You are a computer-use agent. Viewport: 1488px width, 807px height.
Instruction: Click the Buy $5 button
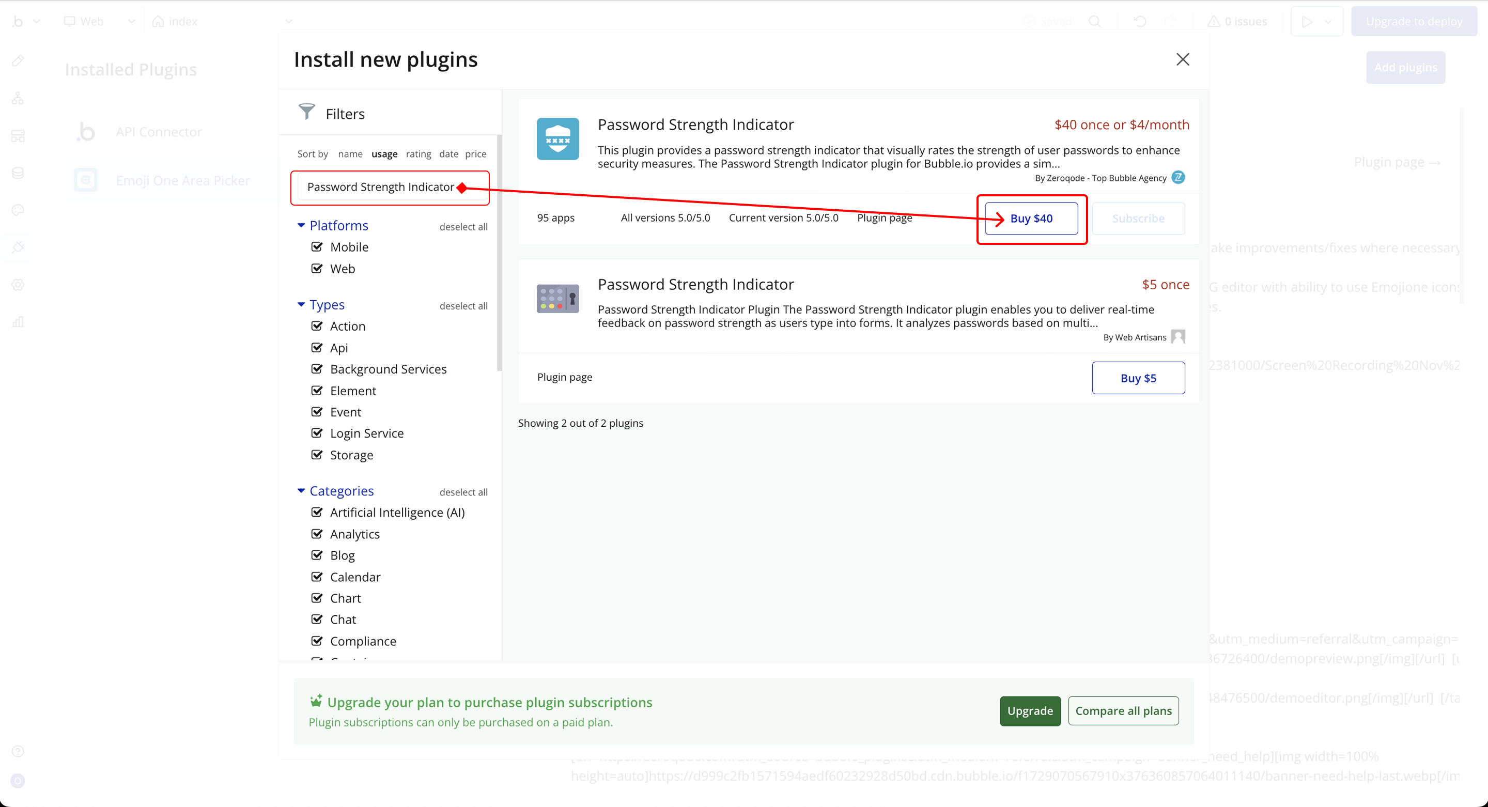click(1138, 378)
